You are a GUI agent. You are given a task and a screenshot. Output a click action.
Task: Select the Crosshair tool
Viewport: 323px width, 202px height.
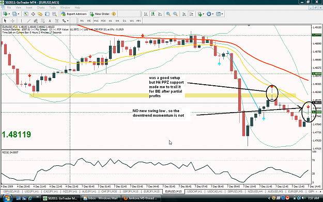[12, 21]
